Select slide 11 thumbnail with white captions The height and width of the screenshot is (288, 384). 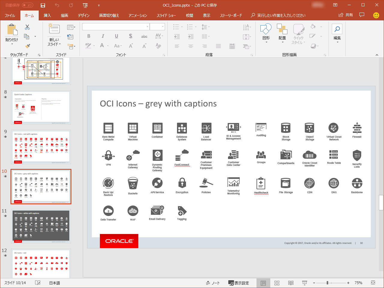point(41,226)
